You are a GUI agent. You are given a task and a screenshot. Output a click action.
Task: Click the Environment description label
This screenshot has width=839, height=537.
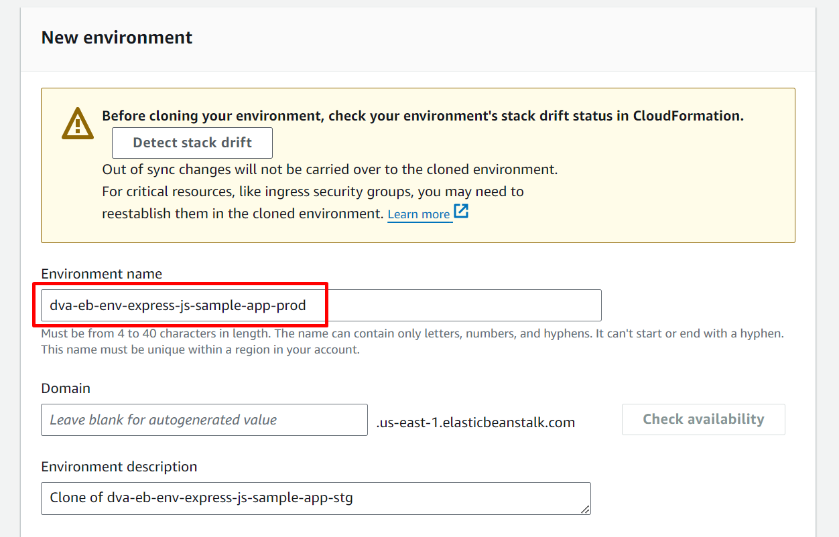[119, 467]
